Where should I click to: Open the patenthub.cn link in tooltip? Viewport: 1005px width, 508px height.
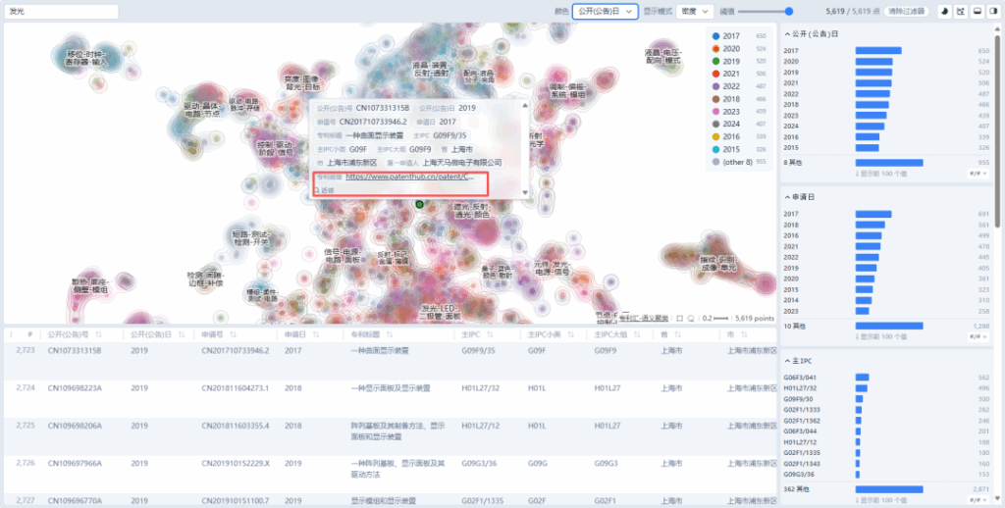410,177
